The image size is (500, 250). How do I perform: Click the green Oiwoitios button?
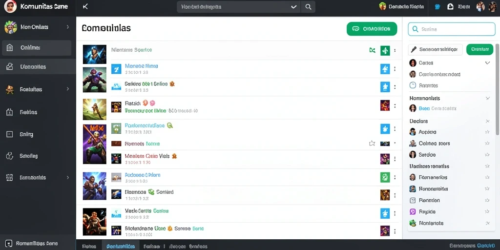coord(372,29)
